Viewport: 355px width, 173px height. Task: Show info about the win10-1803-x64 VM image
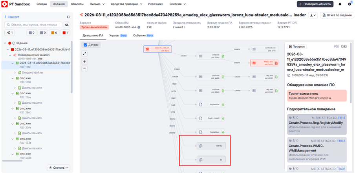(x=139, y=27)
